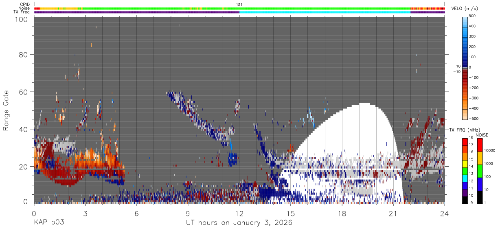Screen dimensions: 500x231
Task: Click hour 6 on the UT time axis
Action: 136,213
